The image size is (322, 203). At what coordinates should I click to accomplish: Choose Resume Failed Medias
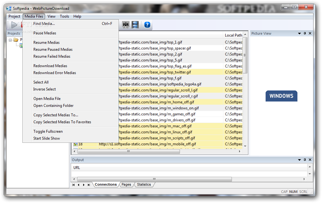71,56
